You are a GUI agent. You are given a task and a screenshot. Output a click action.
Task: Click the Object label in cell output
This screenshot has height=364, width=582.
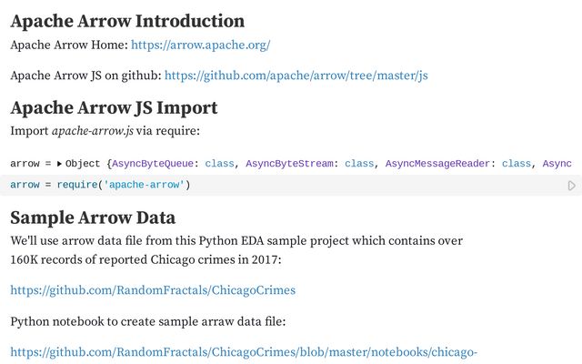click(x=83, y=164)
